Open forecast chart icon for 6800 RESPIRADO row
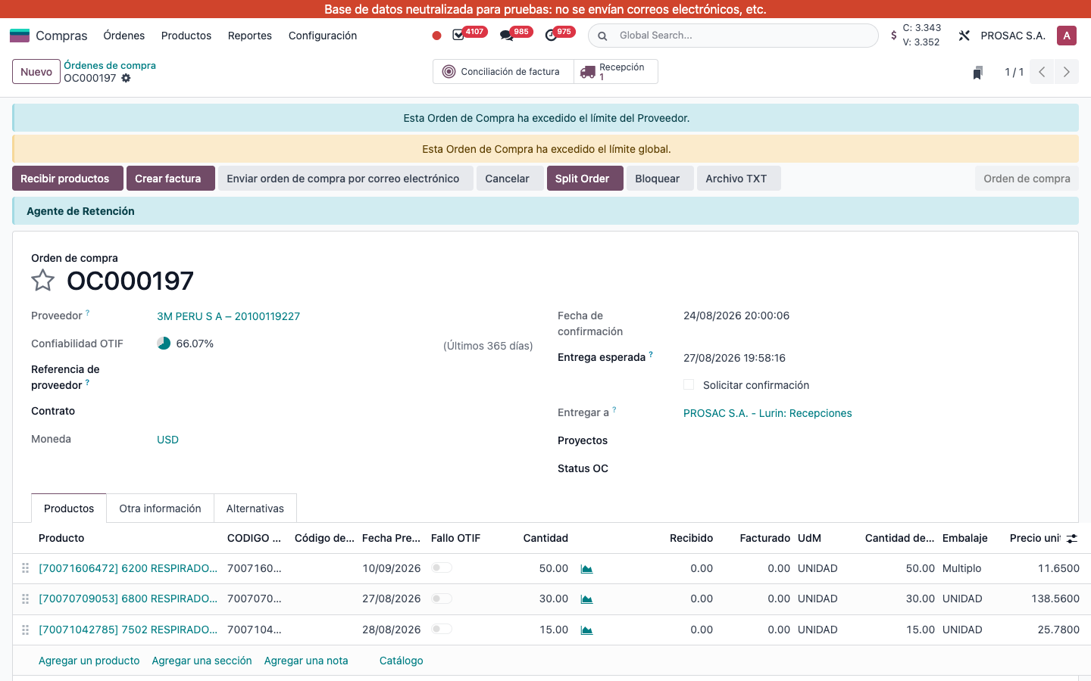The width and height of the screenshot is (1091, 681). [x=586, y=599]
